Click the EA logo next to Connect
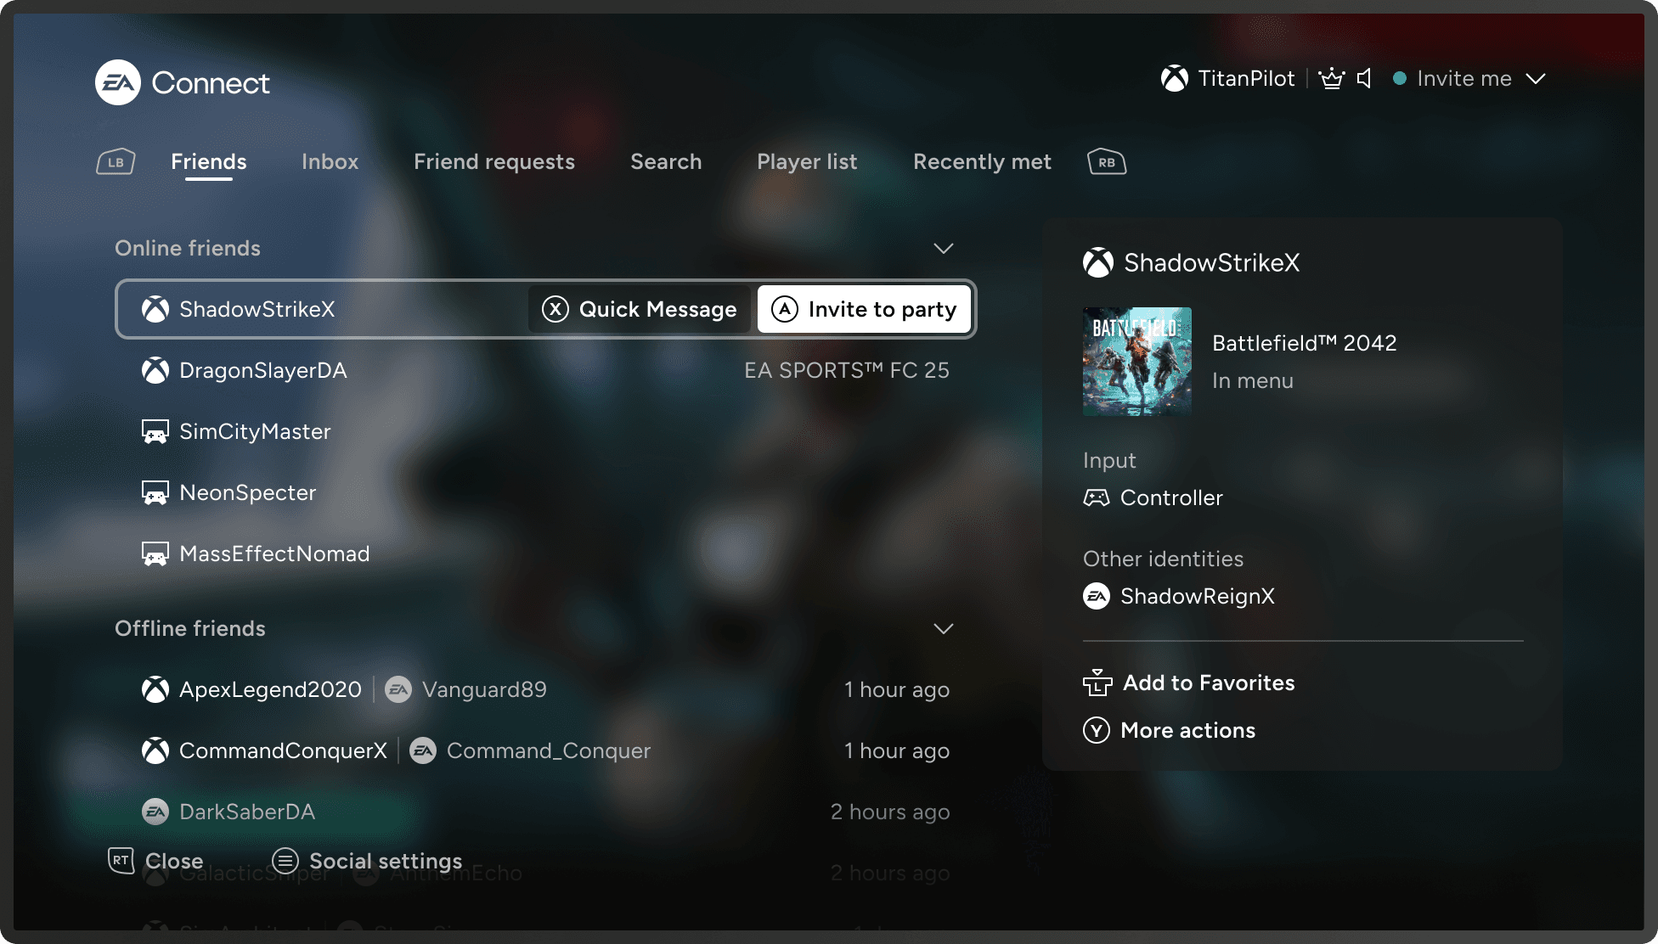 pyautogui.click(x=118, y=82)
